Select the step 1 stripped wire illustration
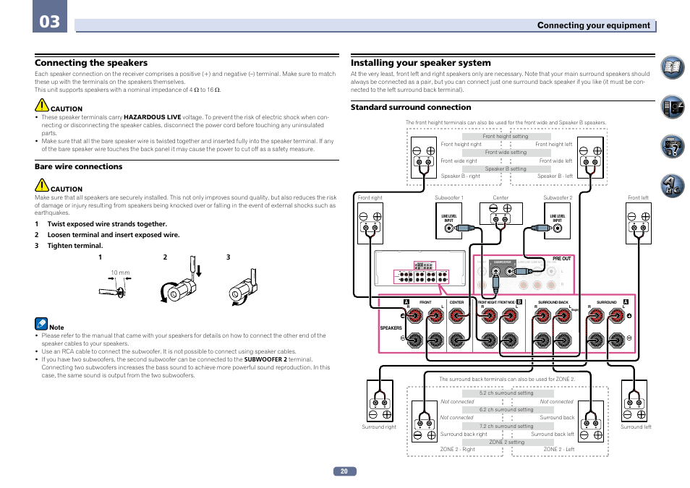This screenshot has height=488, width=690. (115, 291)
